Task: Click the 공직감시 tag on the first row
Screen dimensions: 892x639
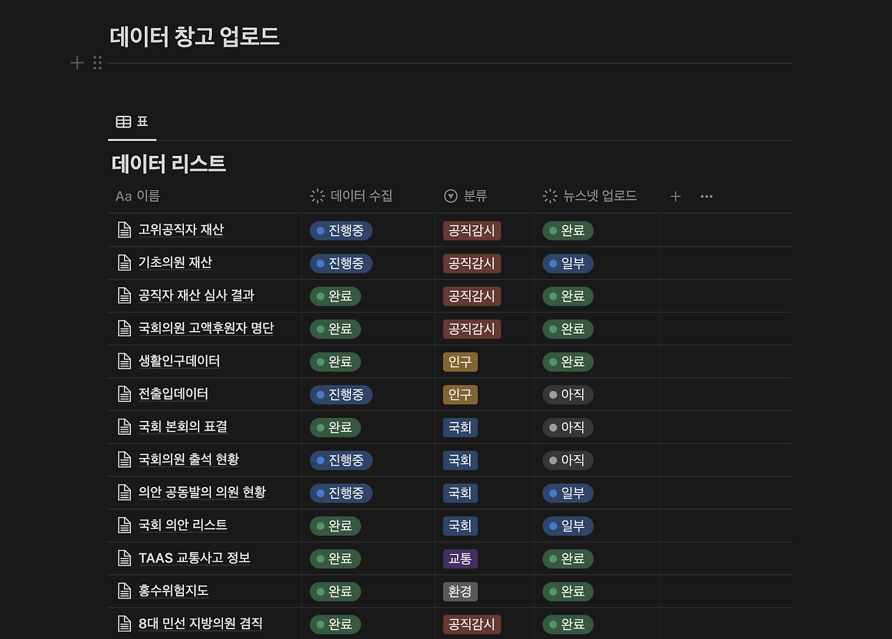Action: tap(471, 230)
